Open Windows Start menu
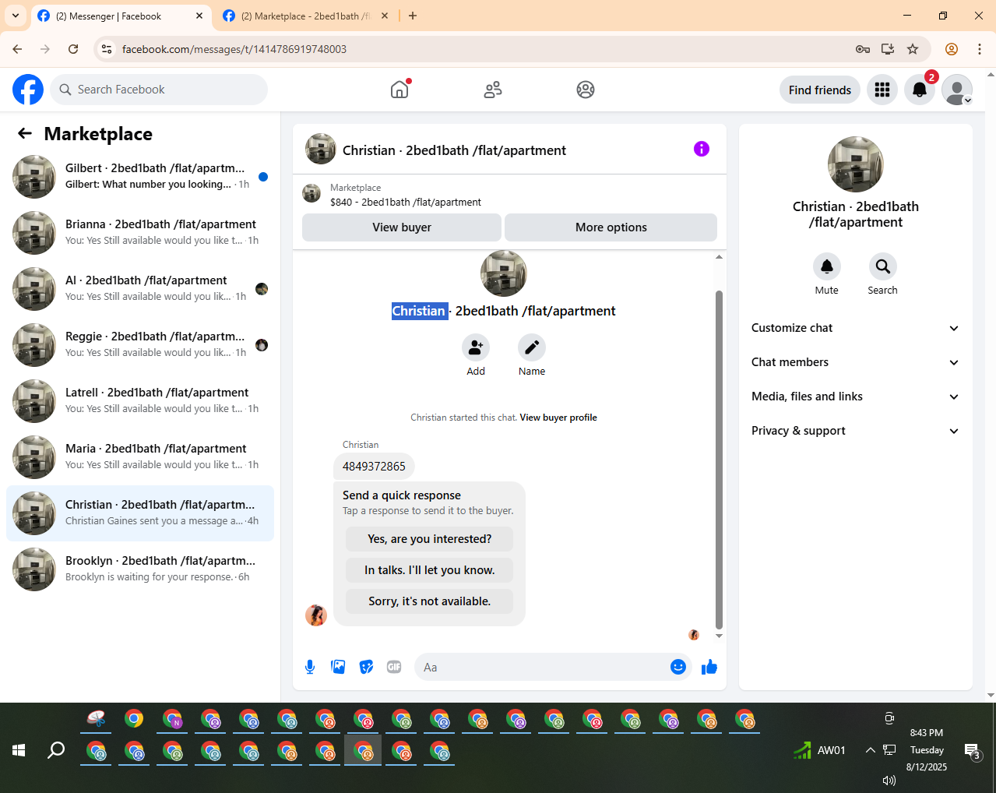 (19, 750)
